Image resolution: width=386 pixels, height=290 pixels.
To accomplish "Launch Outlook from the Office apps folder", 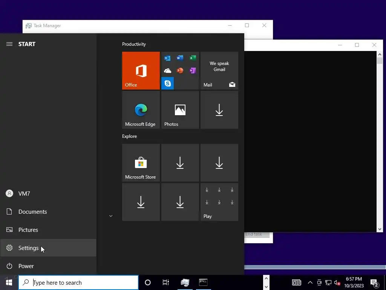I will pyautogui.click(x=167, y=58).
